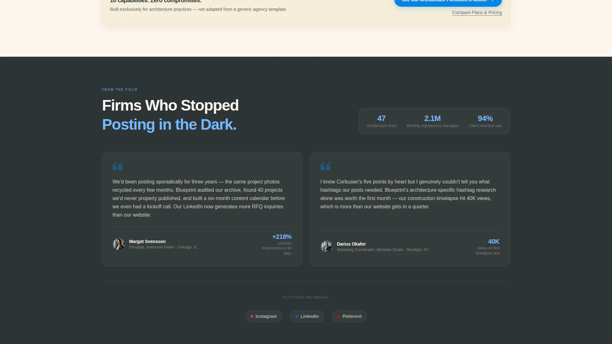Screen dimensions: 612x344
Task: Click 'Built exclusively for architecture practices' sentence
Action: click(198, 9)
